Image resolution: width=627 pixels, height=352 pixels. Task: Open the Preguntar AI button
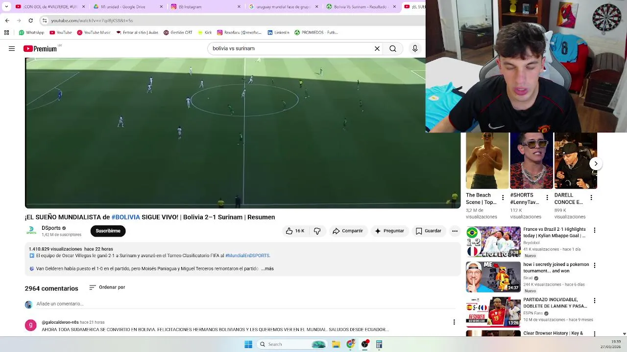(x=389, y=231)
